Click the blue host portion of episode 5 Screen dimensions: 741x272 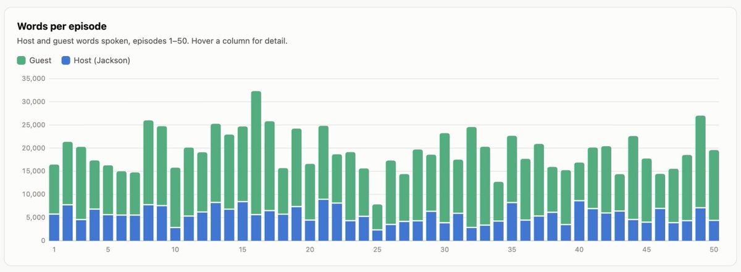tap(108, 228)
